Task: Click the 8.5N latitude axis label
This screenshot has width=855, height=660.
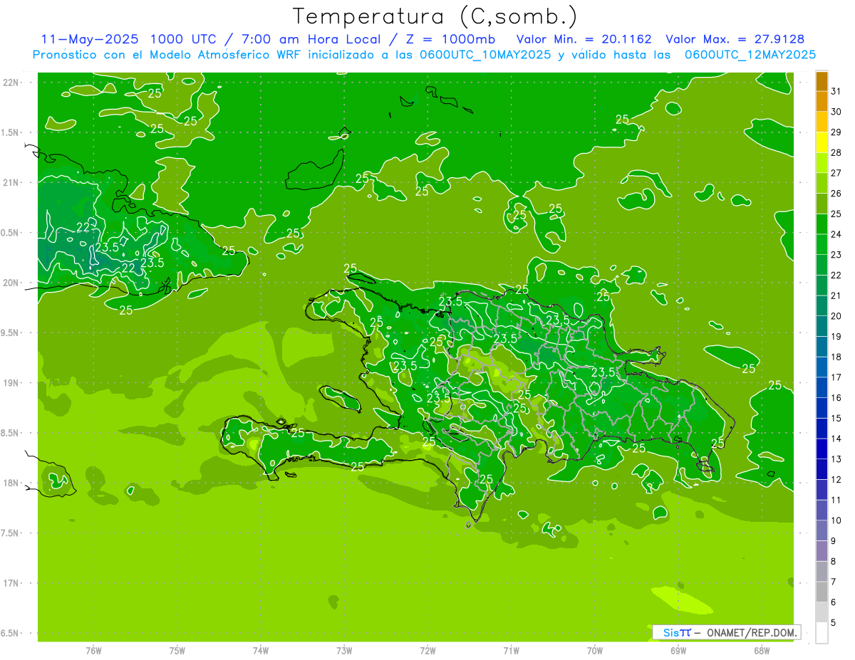Action: click(9, 433)
